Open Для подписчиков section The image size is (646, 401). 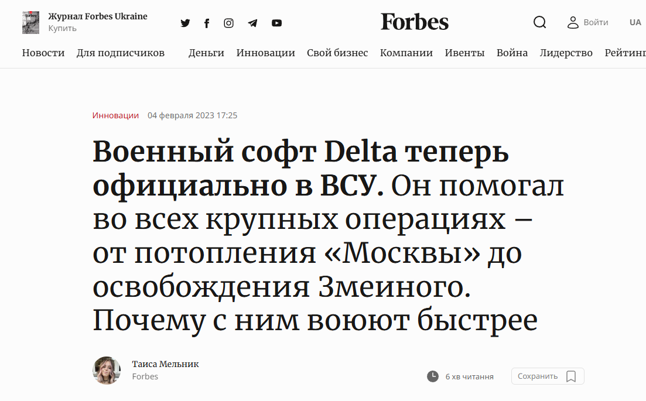120,53
